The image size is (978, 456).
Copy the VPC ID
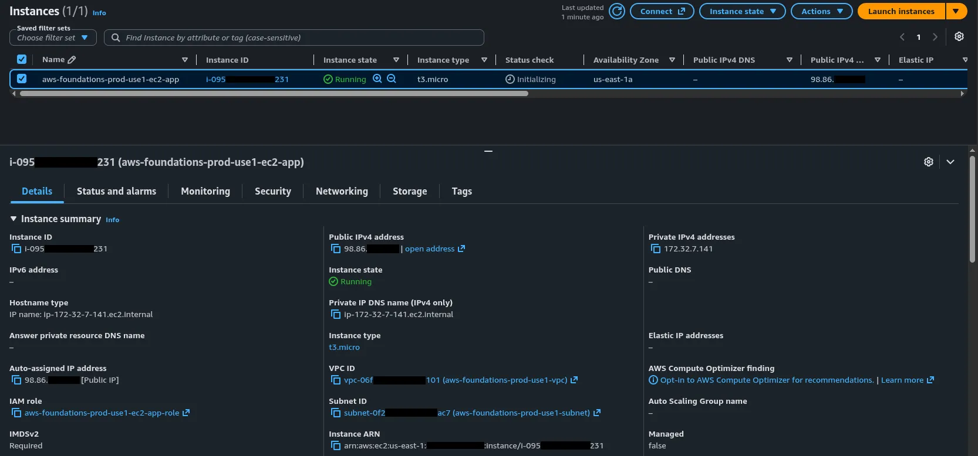pos(336,380)
